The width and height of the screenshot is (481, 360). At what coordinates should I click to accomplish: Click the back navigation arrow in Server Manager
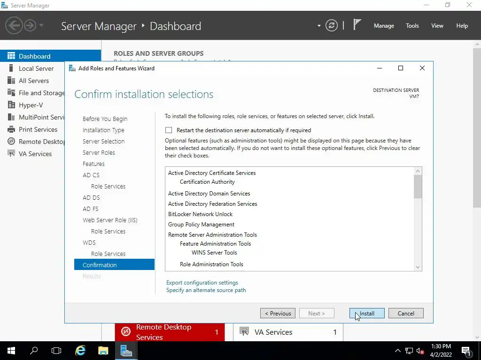(x=14, y=25)
